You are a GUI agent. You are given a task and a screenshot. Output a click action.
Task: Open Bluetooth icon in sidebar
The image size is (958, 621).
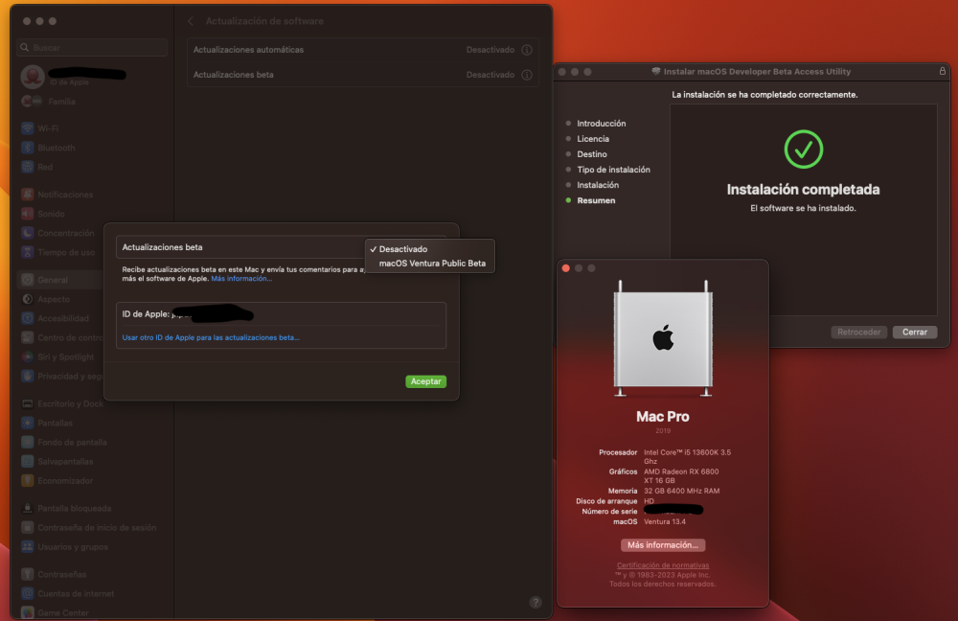[28, 148]
